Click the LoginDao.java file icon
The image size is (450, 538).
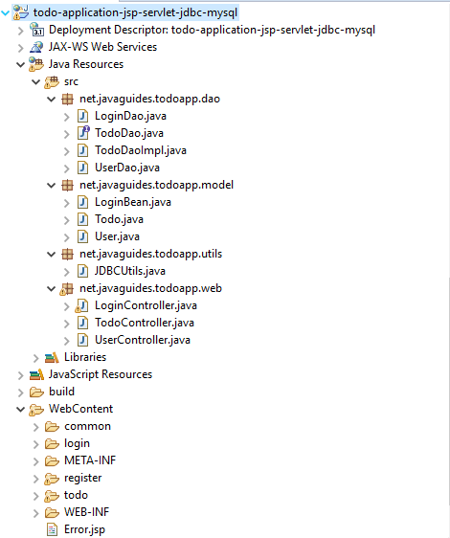coord(82,116)
